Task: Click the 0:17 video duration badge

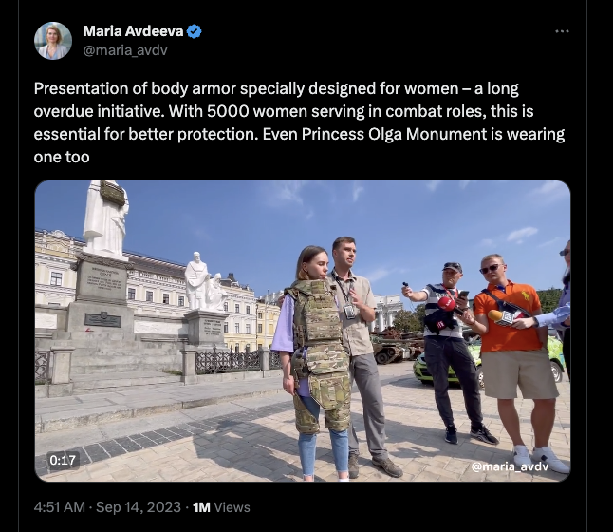Action: [x=63, y=460]
